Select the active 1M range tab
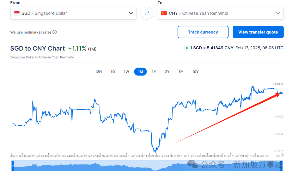292x176 pixels. click(x=140, y=72)
